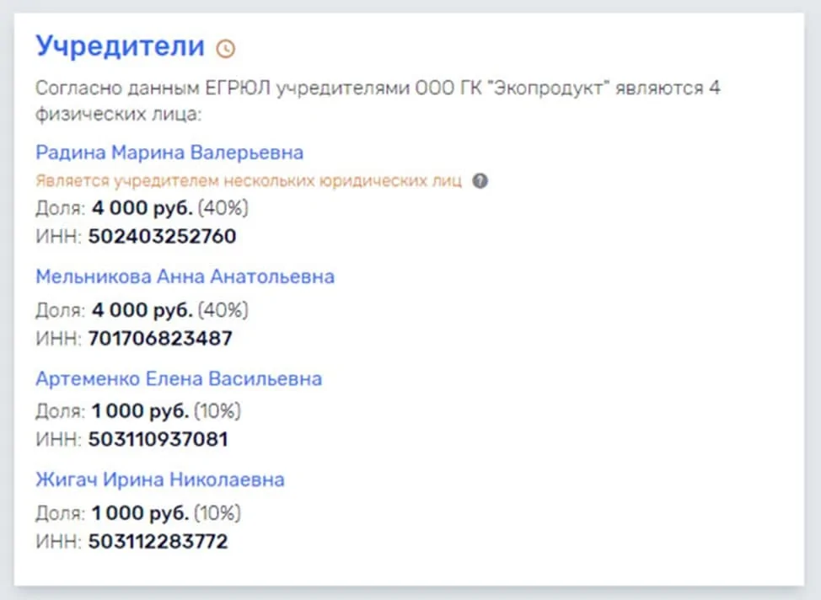This screenshot has width=821, height=600.
Task: Open founder Мельникова Анна Анатольевна
Action: click(x=185, y=276)
